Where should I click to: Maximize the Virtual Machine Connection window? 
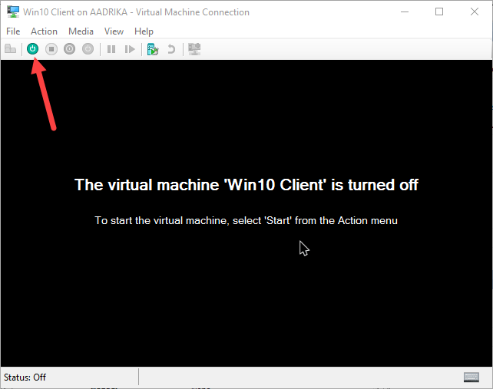coord(439,12)
